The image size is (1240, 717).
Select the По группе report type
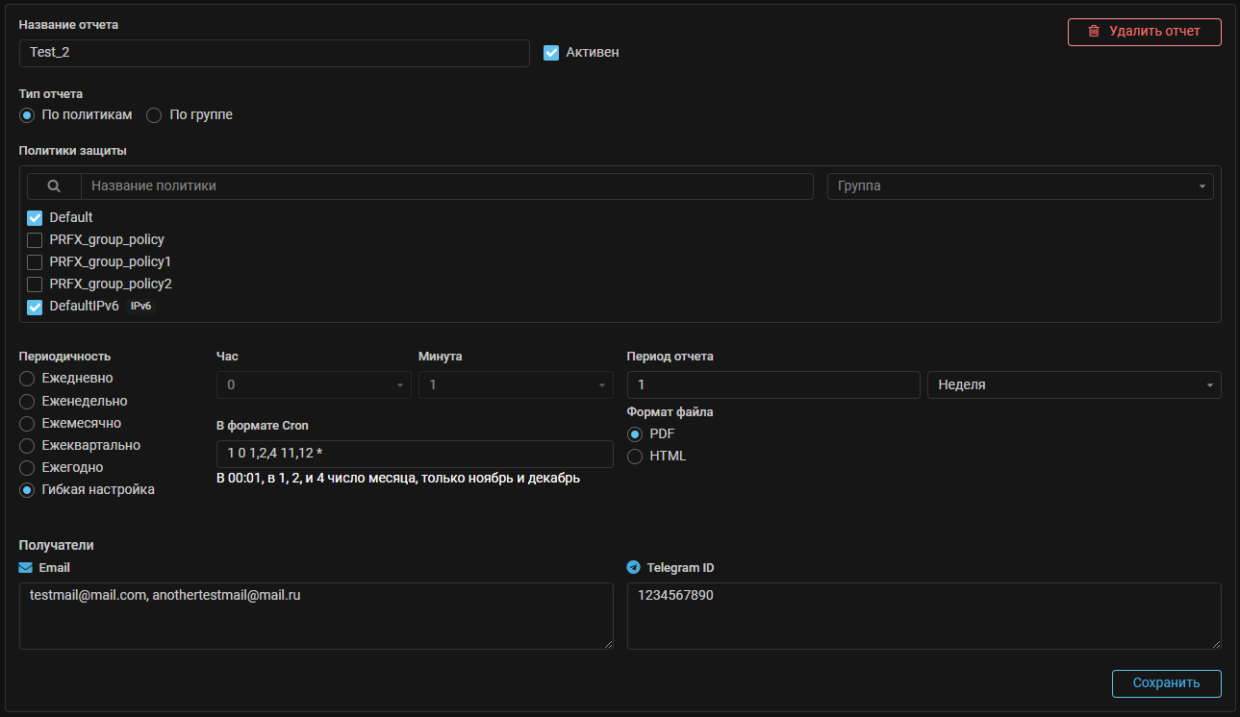pyautogui.click(x=154, y=115)
